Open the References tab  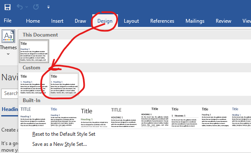162,21
